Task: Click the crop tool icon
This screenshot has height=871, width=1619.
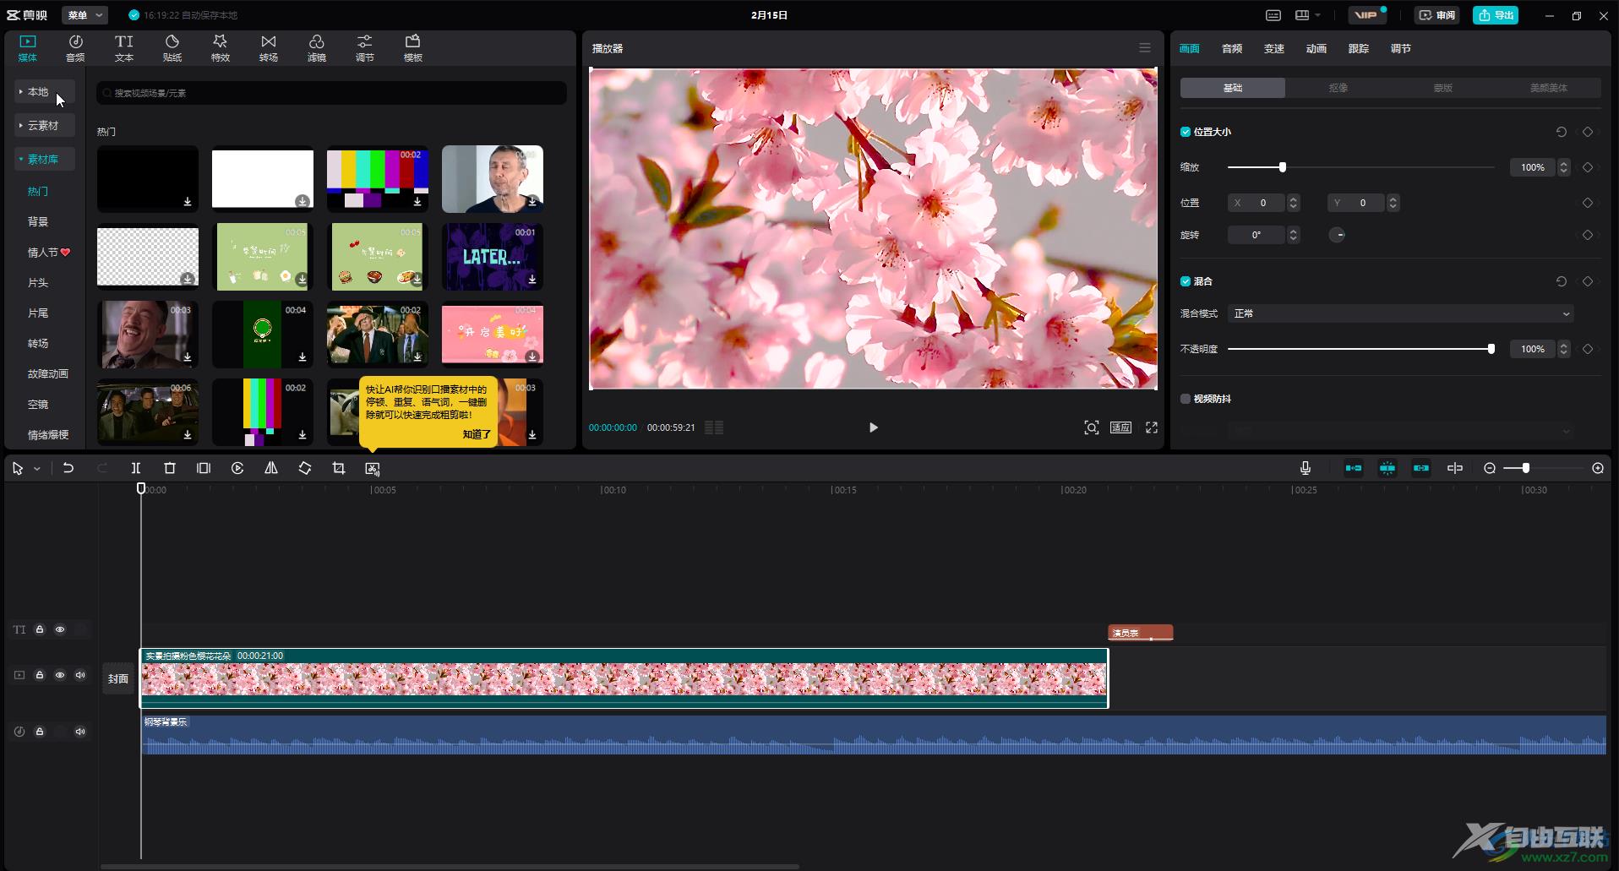Action: 339,468
